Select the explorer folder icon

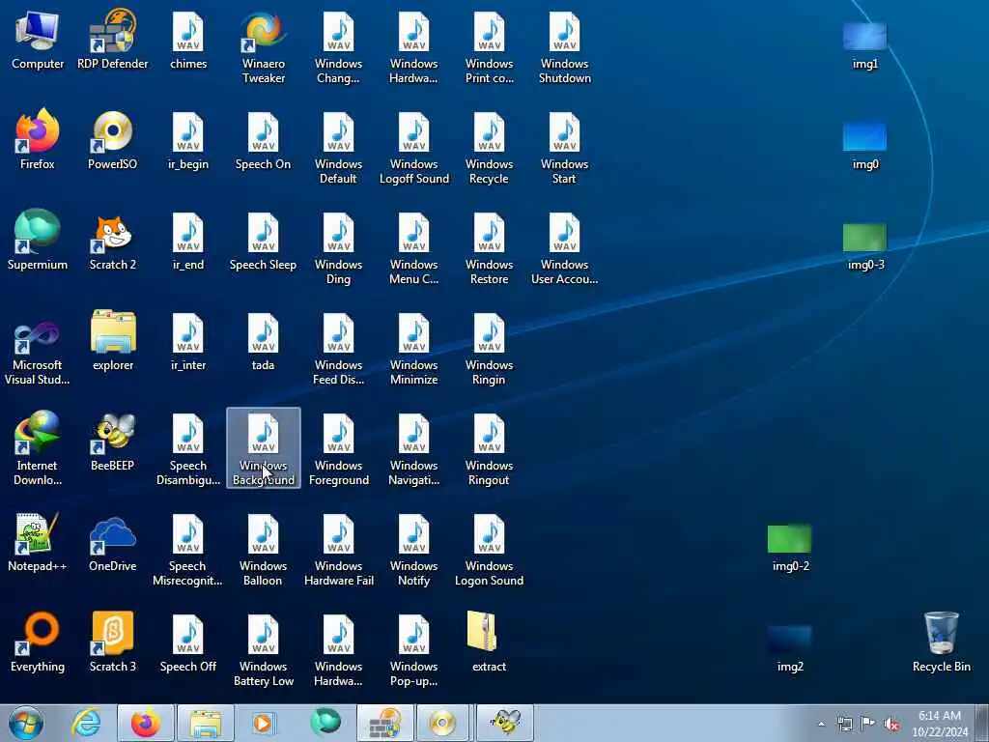113,341
